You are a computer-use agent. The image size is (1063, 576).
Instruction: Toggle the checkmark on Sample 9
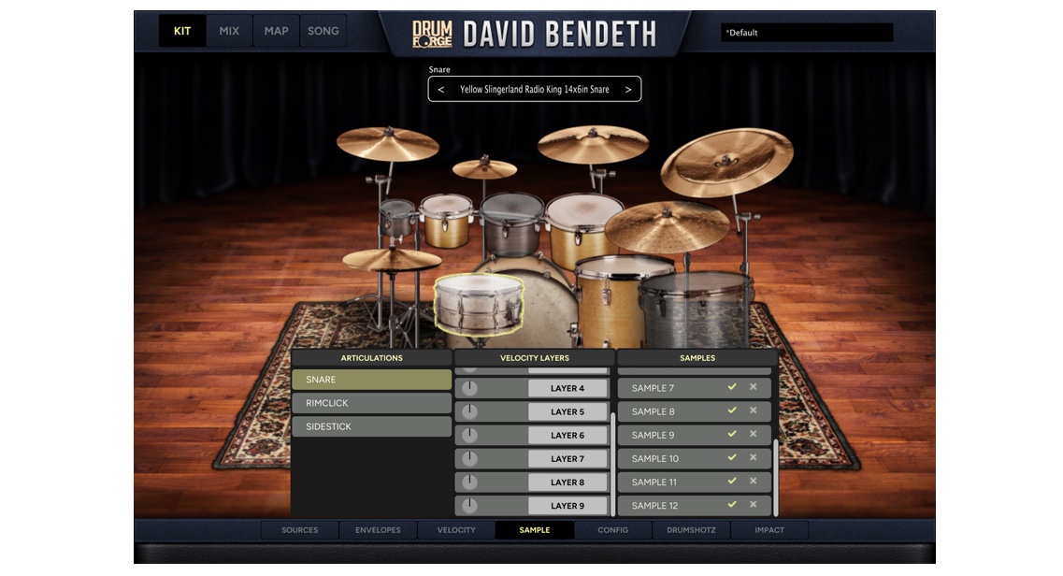pos(732,434)
